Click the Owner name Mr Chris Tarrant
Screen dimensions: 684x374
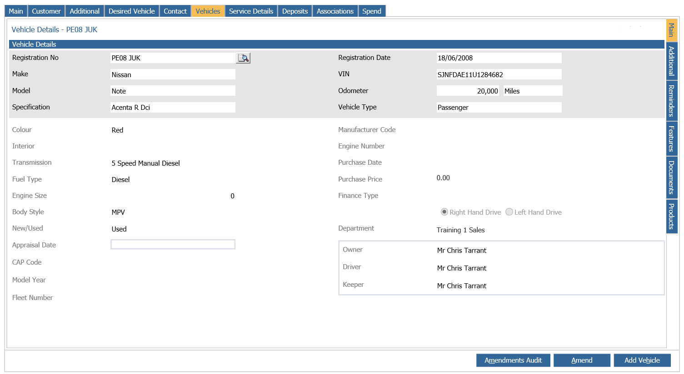[x=461, y=251]
